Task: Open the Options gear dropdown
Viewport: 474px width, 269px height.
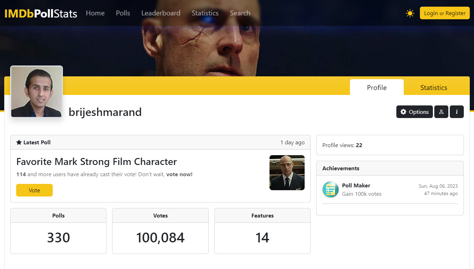Action: click(x=415, y=112)
